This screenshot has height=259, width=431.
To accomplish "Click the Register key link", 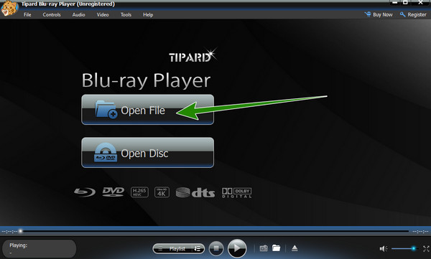I will click(413, 14).
